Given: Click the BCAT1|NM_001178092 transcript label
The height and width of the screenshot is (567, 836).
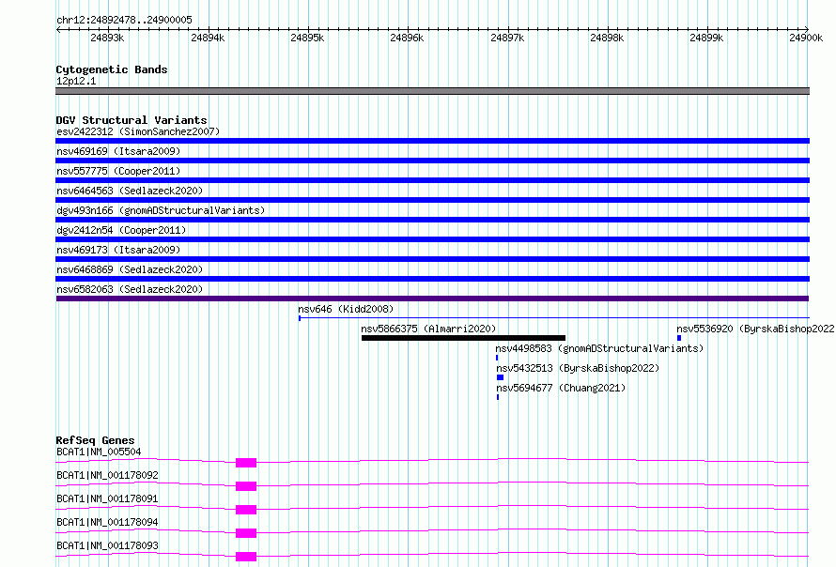Looking at the screenshot, I should [107, 475].
